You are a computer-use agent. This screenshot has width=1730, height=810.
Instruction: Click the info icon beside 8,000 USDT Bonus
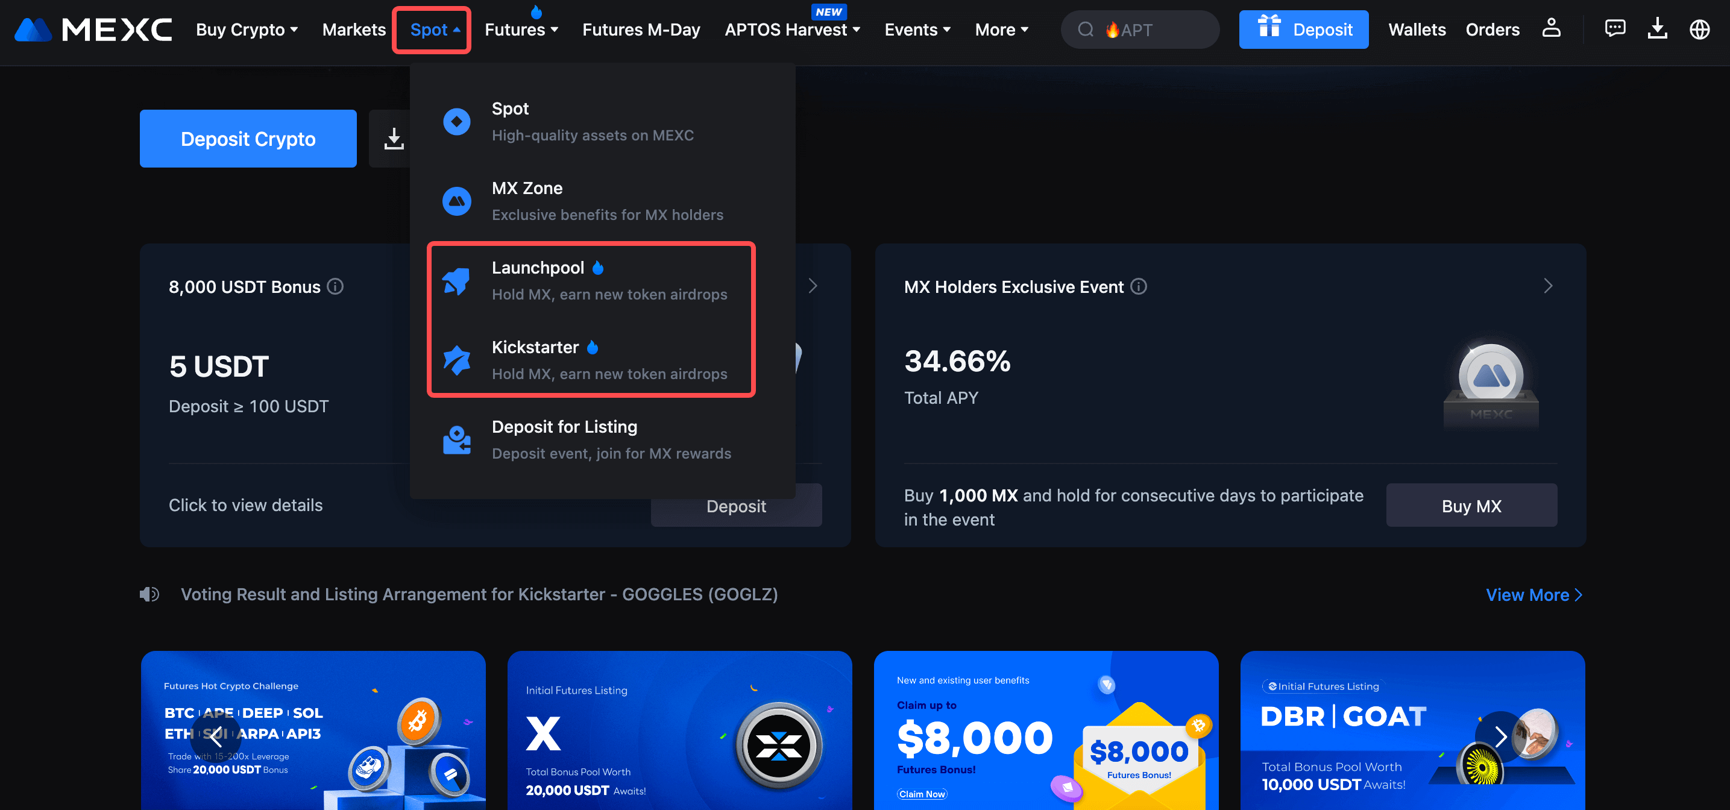click(335, 287)
